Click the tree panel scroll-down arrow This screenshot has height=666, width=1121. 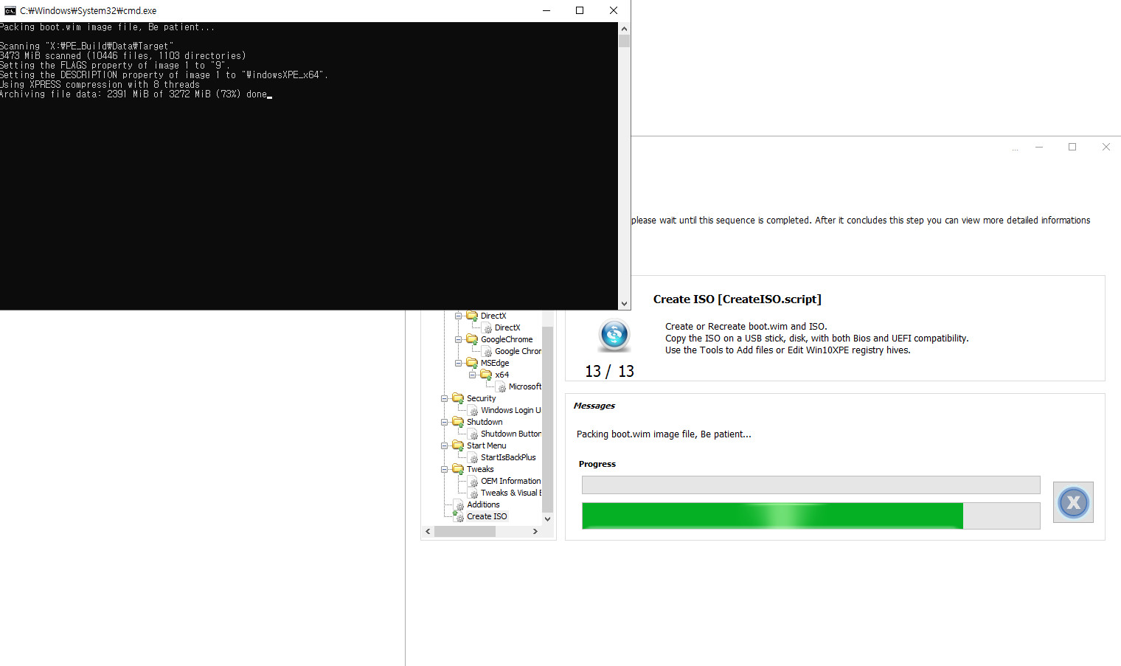click(547, 518)
